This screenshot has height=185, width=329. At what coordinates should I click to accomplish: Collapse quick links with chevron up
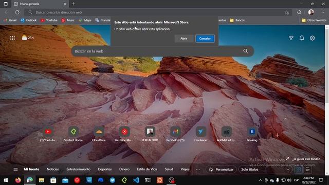pos(285,119)
